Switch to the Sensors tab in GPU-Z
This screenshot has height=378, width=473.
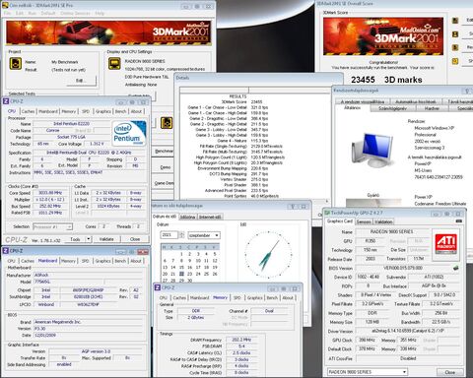[x=364, y=221]
